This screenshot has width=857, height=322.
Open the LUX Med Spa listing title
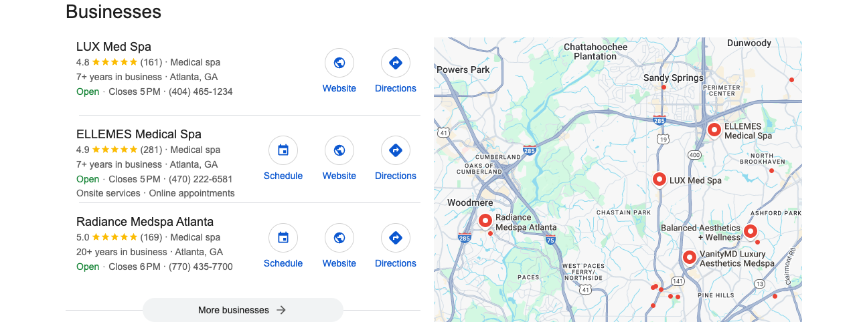(114, 47)
